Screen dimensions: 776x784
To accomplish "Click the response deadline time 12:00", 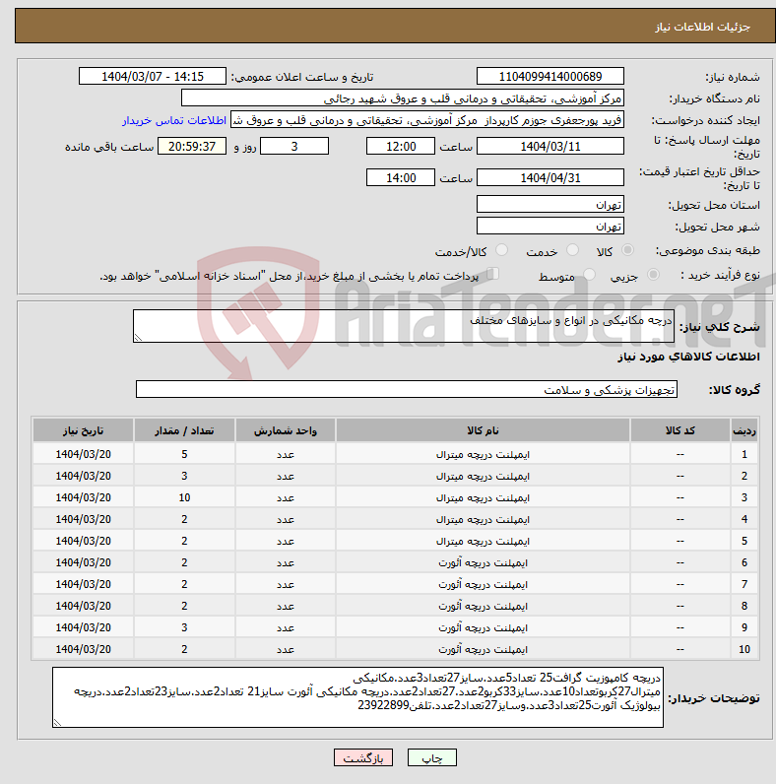I will 401,147.
